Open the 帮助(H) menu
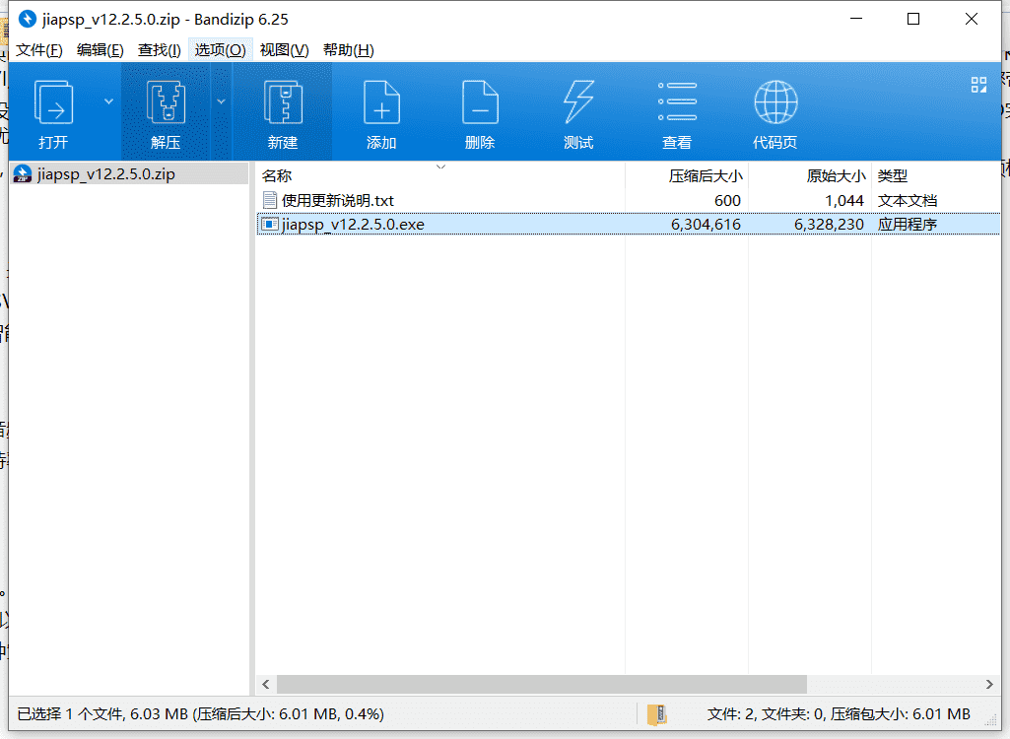Screen dimensions: 1010x739 pos(348,50)
